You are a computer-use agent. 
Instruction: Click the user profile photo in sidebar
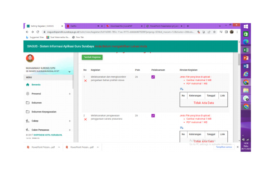click(x=30, y=59)
